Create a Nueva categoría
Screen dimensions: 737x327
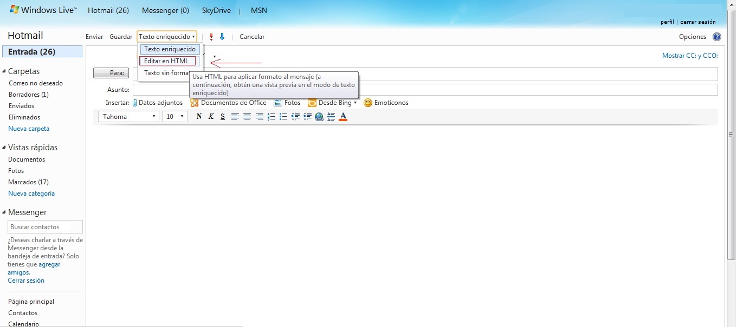click(31, 193)
